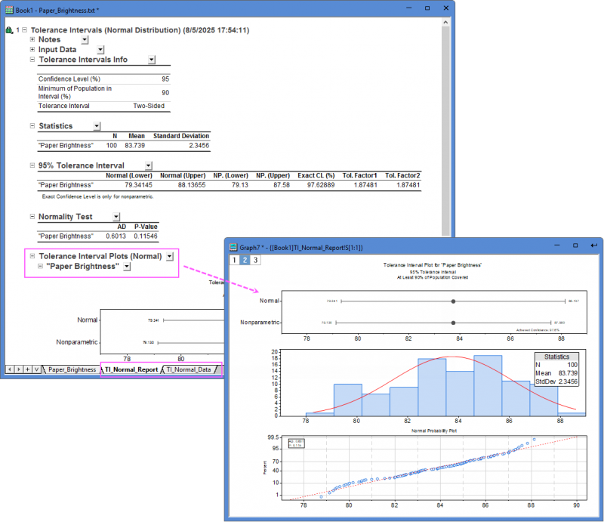Open the Tolerance Interval Plots dropdown
This screenshot has height=522, width=604.
coord(169,256)
